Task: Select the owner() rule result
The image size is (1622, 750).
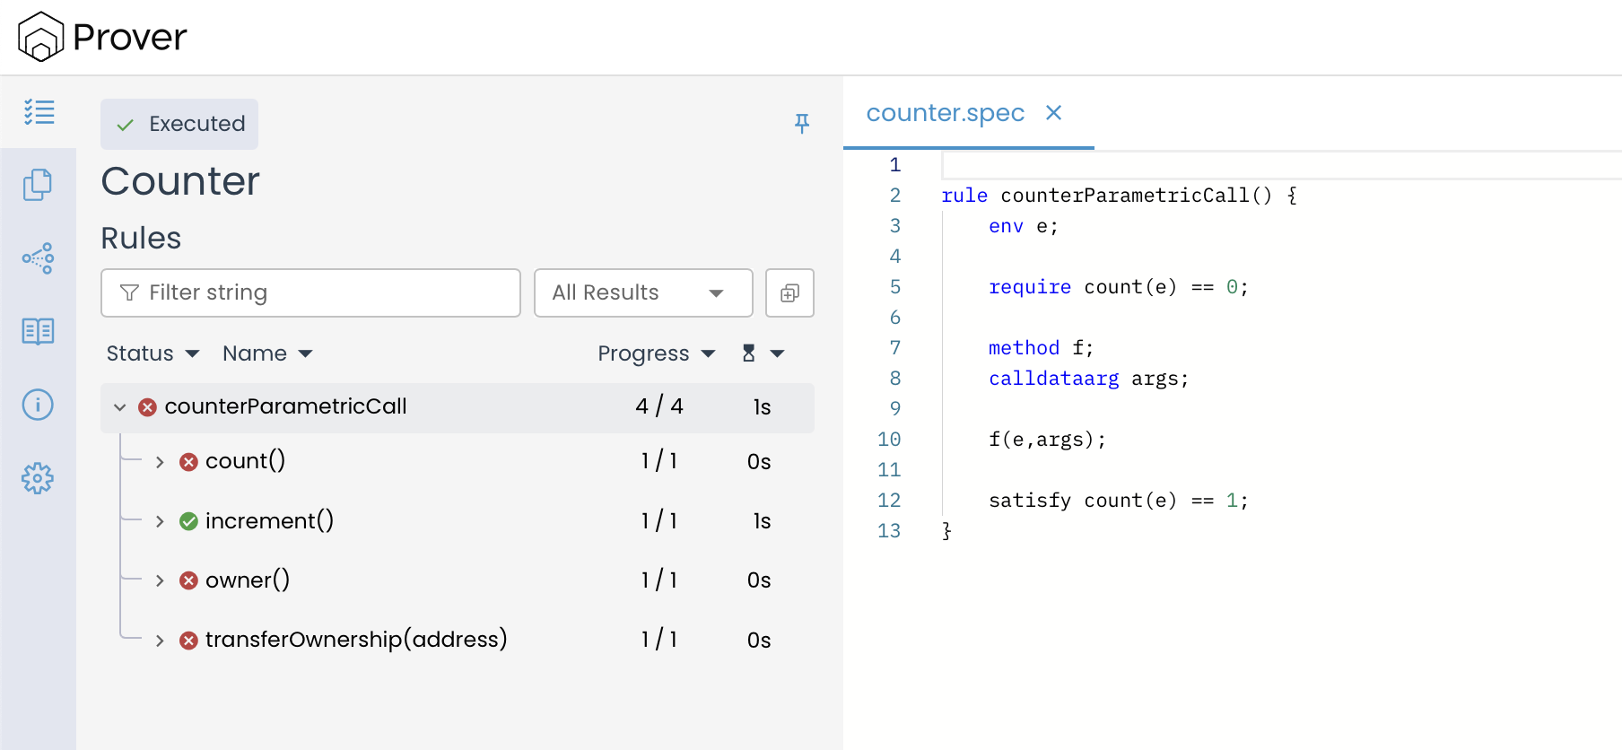Action: point(248,580)
